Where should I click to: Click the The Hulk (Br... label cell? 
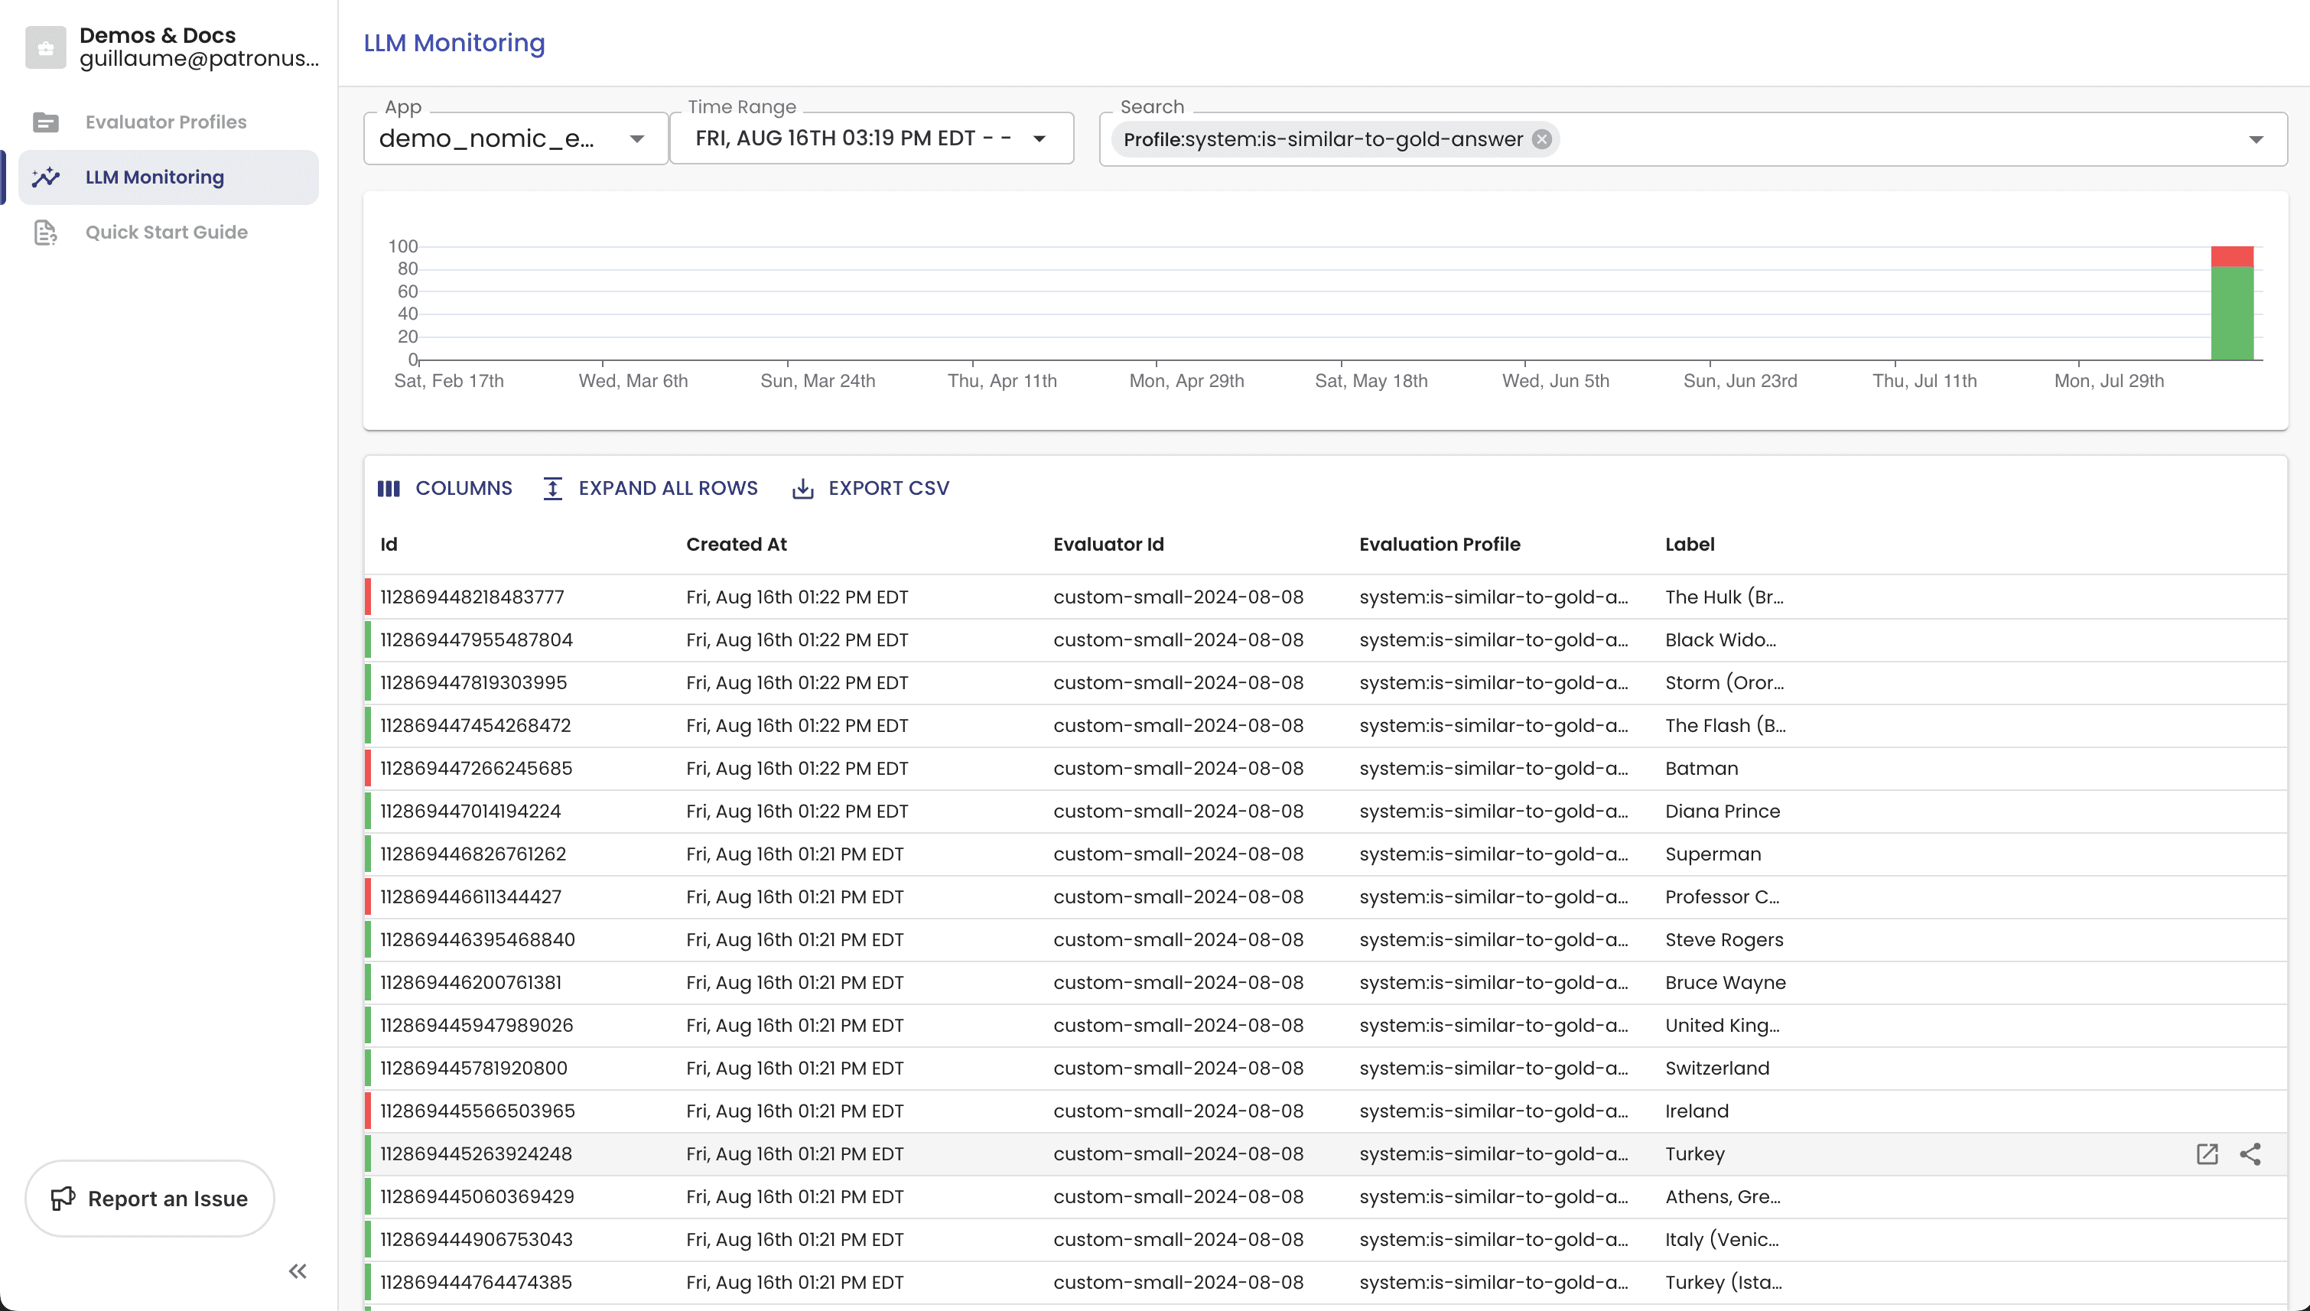[1724, 597]
